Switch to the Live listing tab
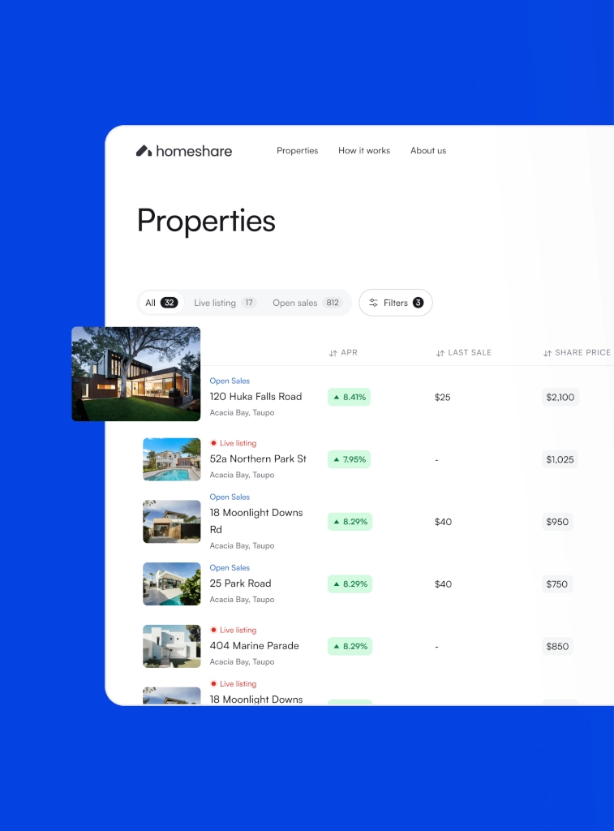Screen dimensions: 614x831 (224, 303)
